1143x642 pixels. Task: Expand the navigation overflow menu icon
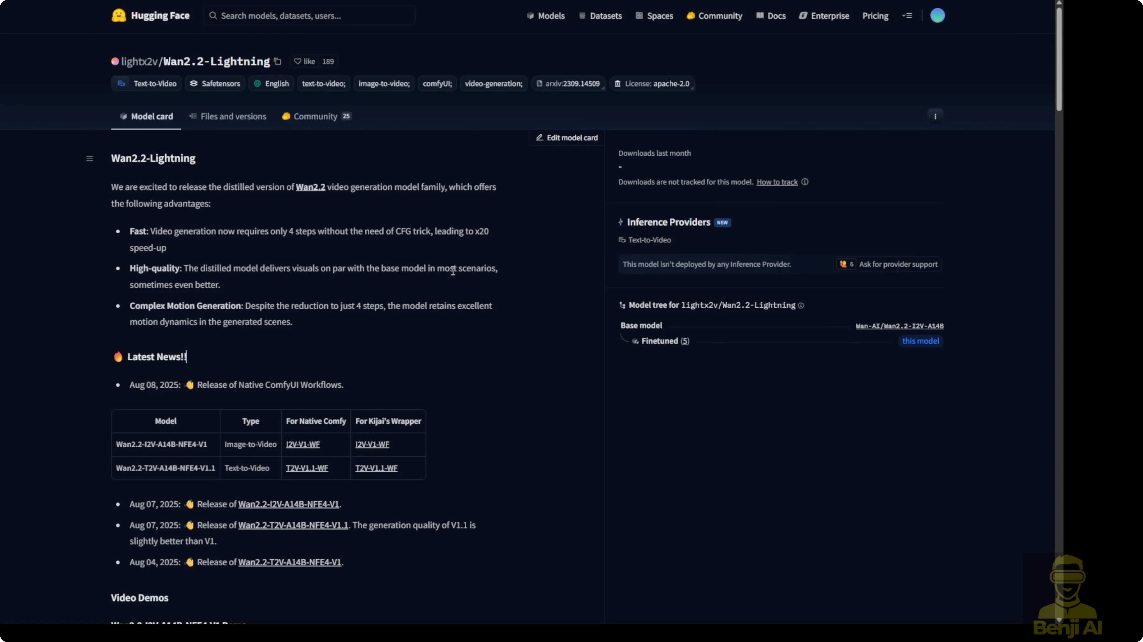tap(907, 16)
